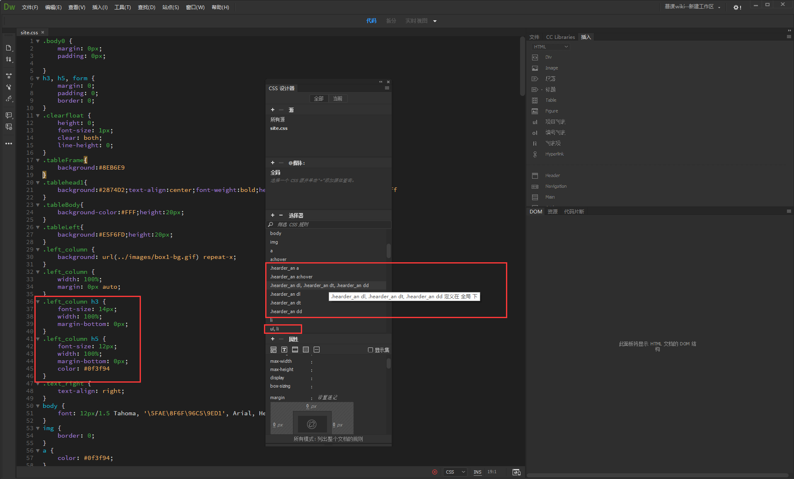Image resolution: width=794 pixels, height=479 pixels.
Task: Switch CSS Designer to 全部 mode
Action: (319, 98)
